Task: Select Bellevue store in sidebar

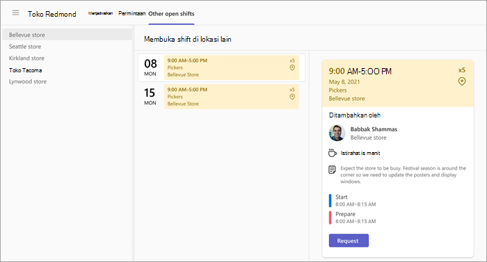Action: 67,35
